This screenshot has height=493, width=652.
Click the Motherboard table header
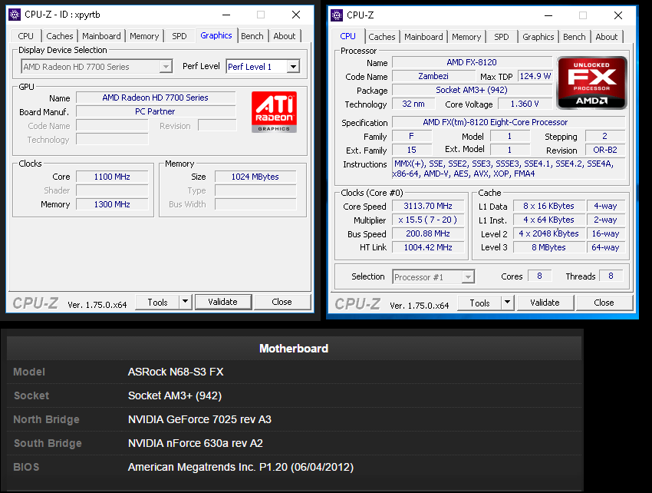(294, 349)
